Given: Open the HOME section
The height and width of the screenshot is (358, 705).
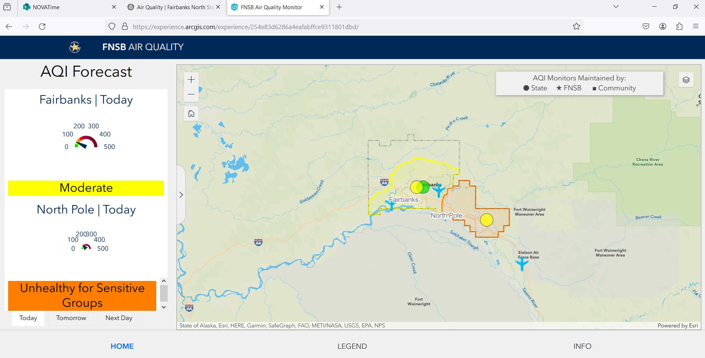Looking at the screenshot, I should pos(122,346).
